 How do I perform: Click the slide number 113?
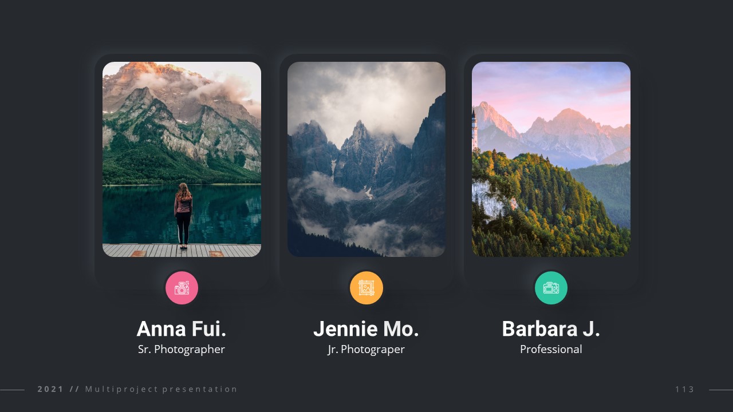684,389
